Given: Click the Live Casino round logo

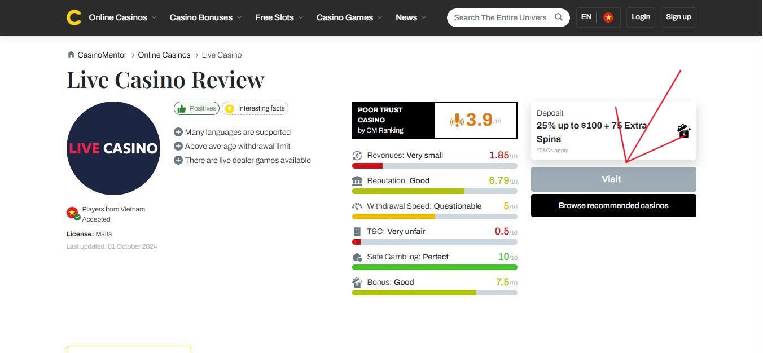Looking at the screenshot, I should [113, 148].
